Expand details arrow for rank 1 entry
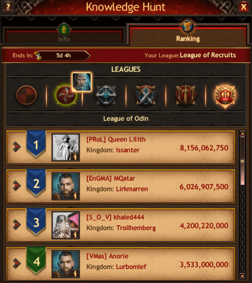252x283 pixels. pyautogui.click(x=16, y=147)
